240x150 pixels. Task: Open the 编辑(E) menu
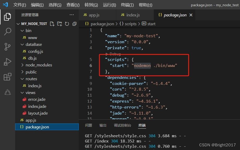(x=37, y=5)
